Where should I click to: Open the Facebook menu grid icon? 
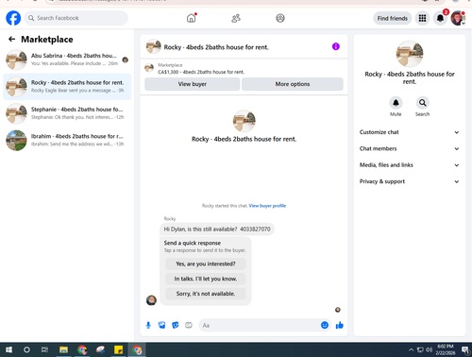[x=422, y=18]
